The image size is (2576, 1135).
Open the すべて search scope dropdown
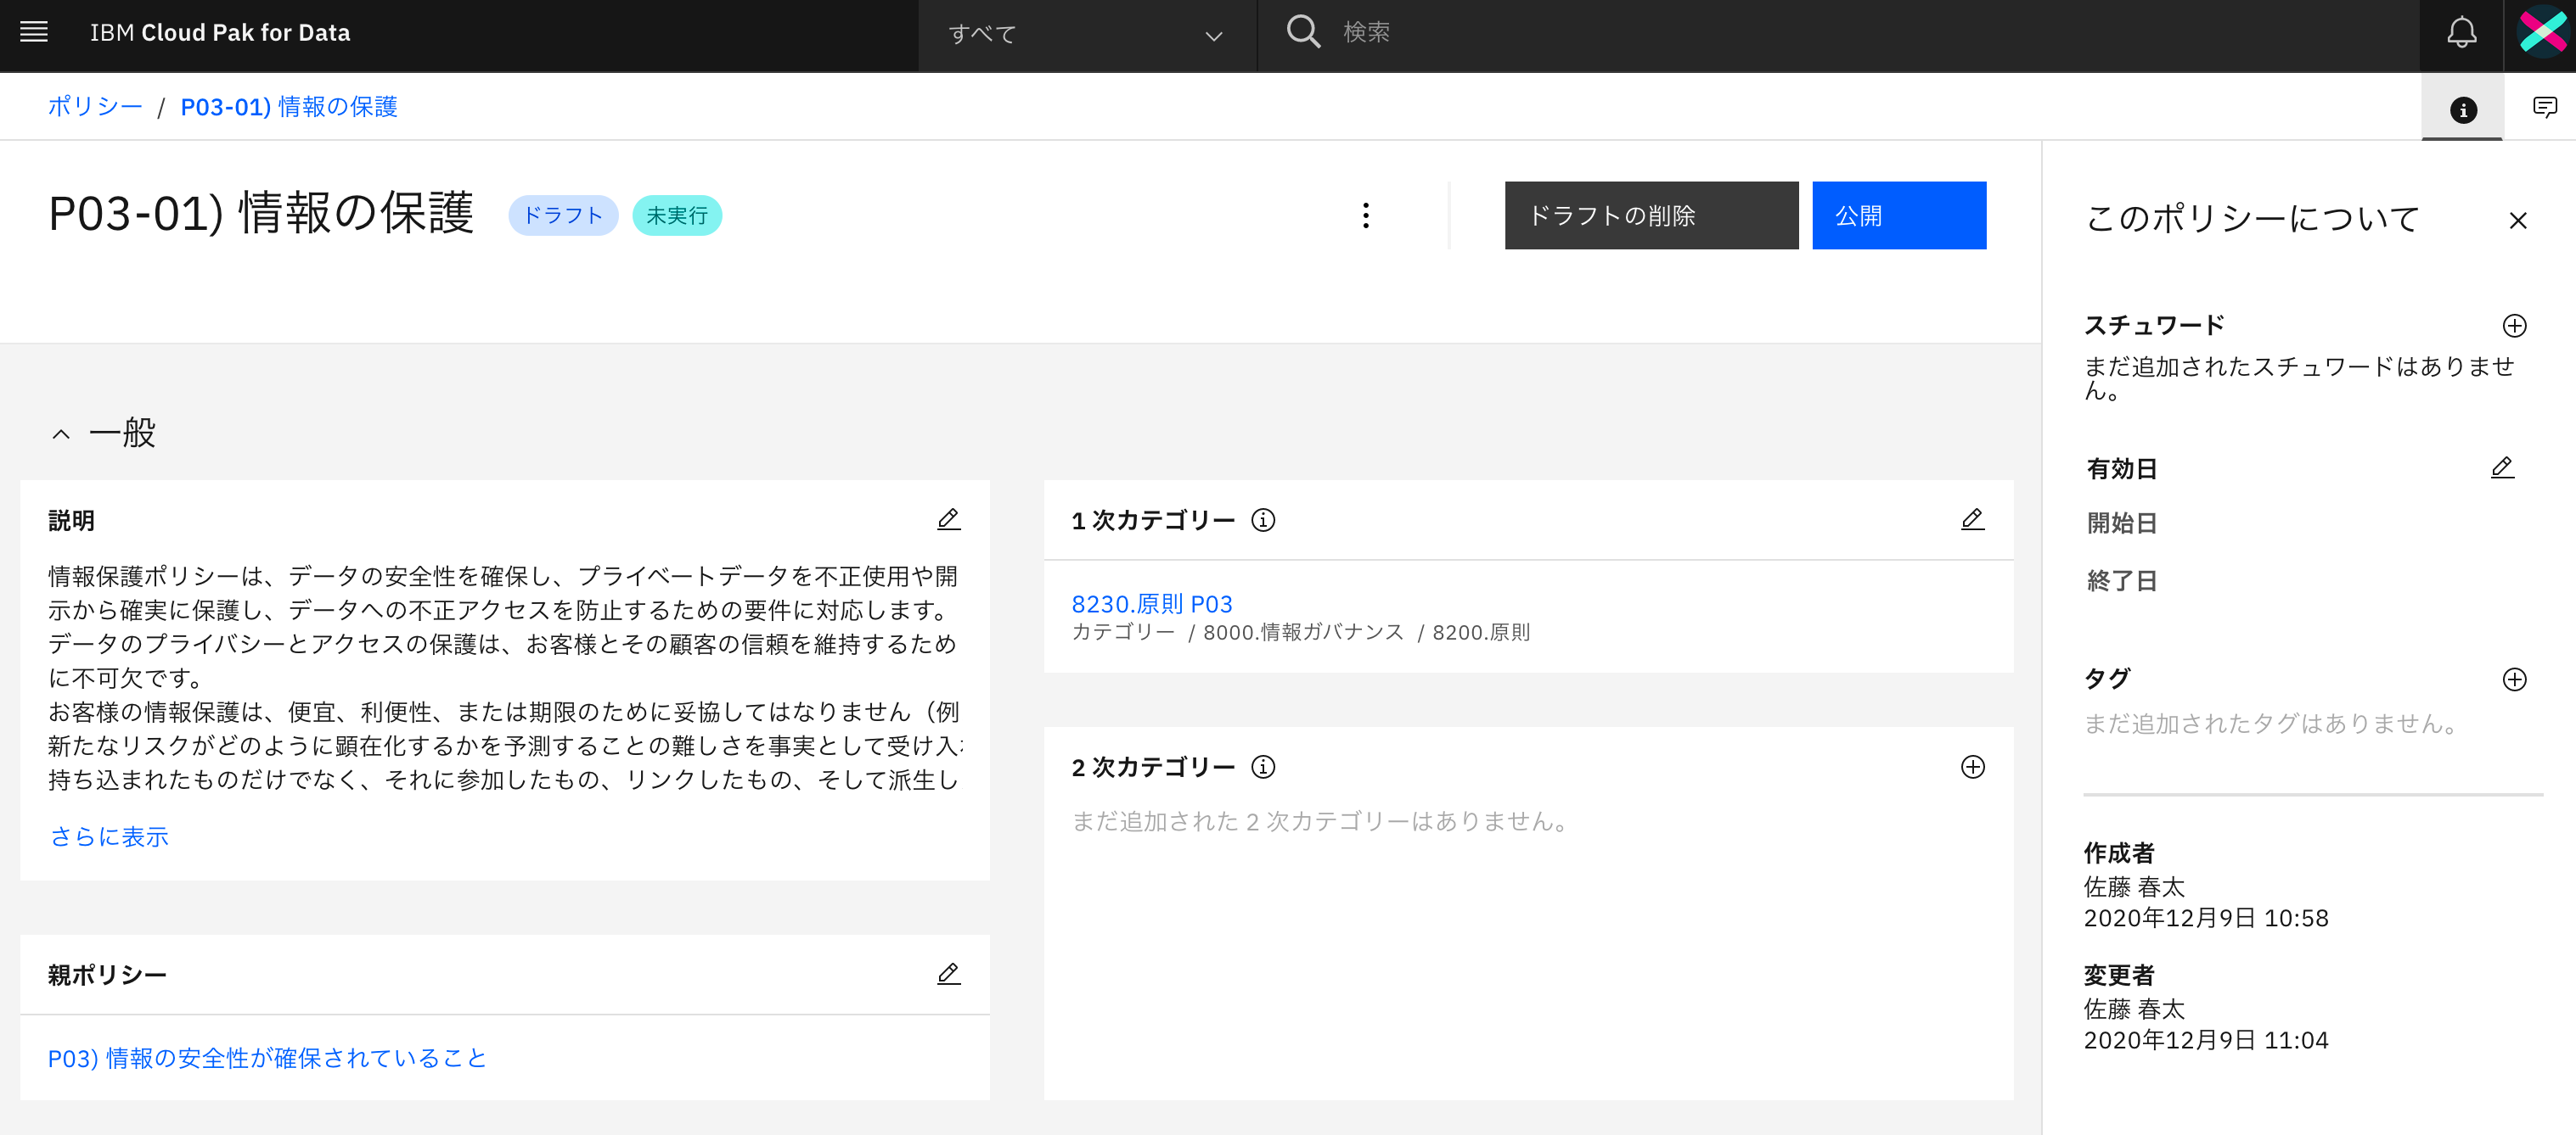point(1086,35)
